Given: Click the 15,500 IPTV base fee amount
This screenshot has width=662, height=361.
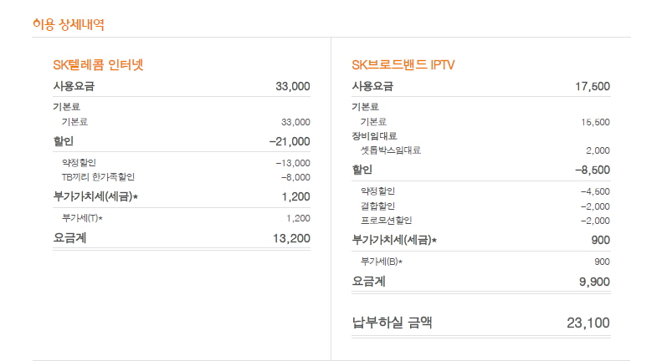Looking at the screenshot, I should click(x=595, y=121).
